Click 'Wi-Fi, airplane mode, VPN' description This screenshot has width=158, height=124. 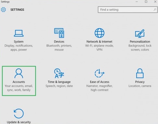pyautogui.click(x=99, y=48)
